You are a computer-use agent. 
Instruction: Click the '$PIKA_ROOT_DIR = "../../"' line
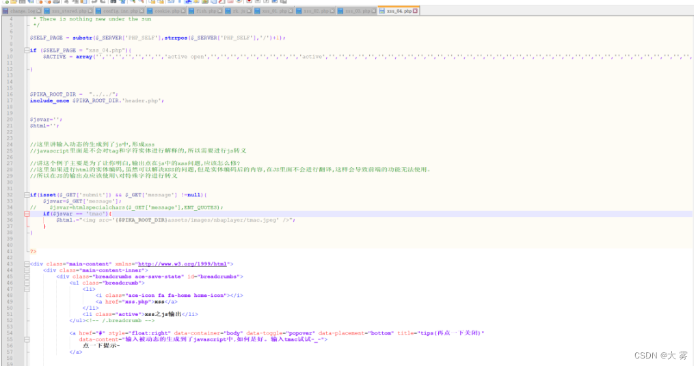pos(74,94)
